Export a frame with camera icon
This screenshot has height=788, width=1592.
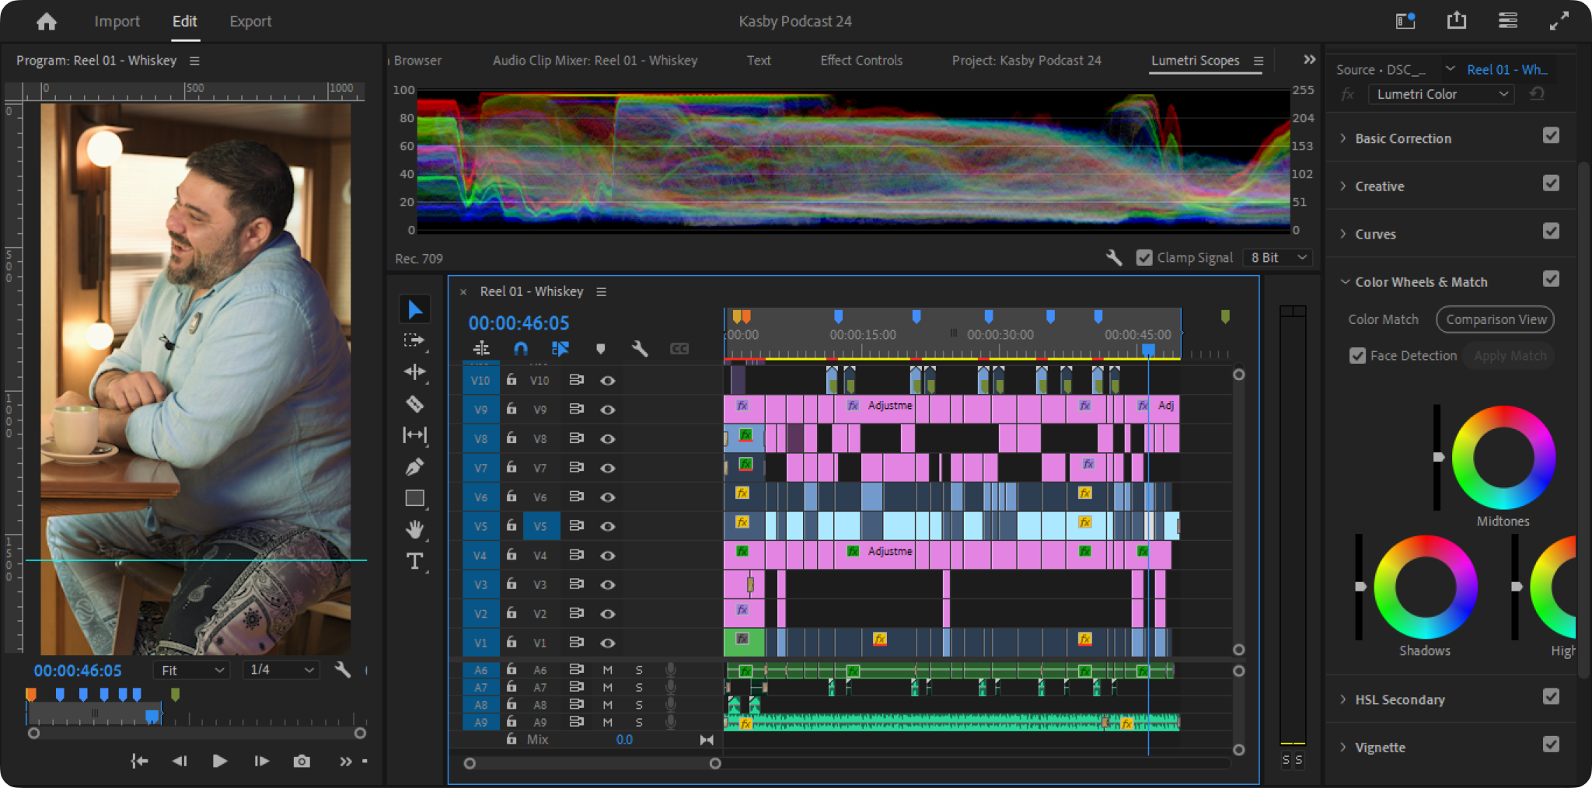point(302,762)
